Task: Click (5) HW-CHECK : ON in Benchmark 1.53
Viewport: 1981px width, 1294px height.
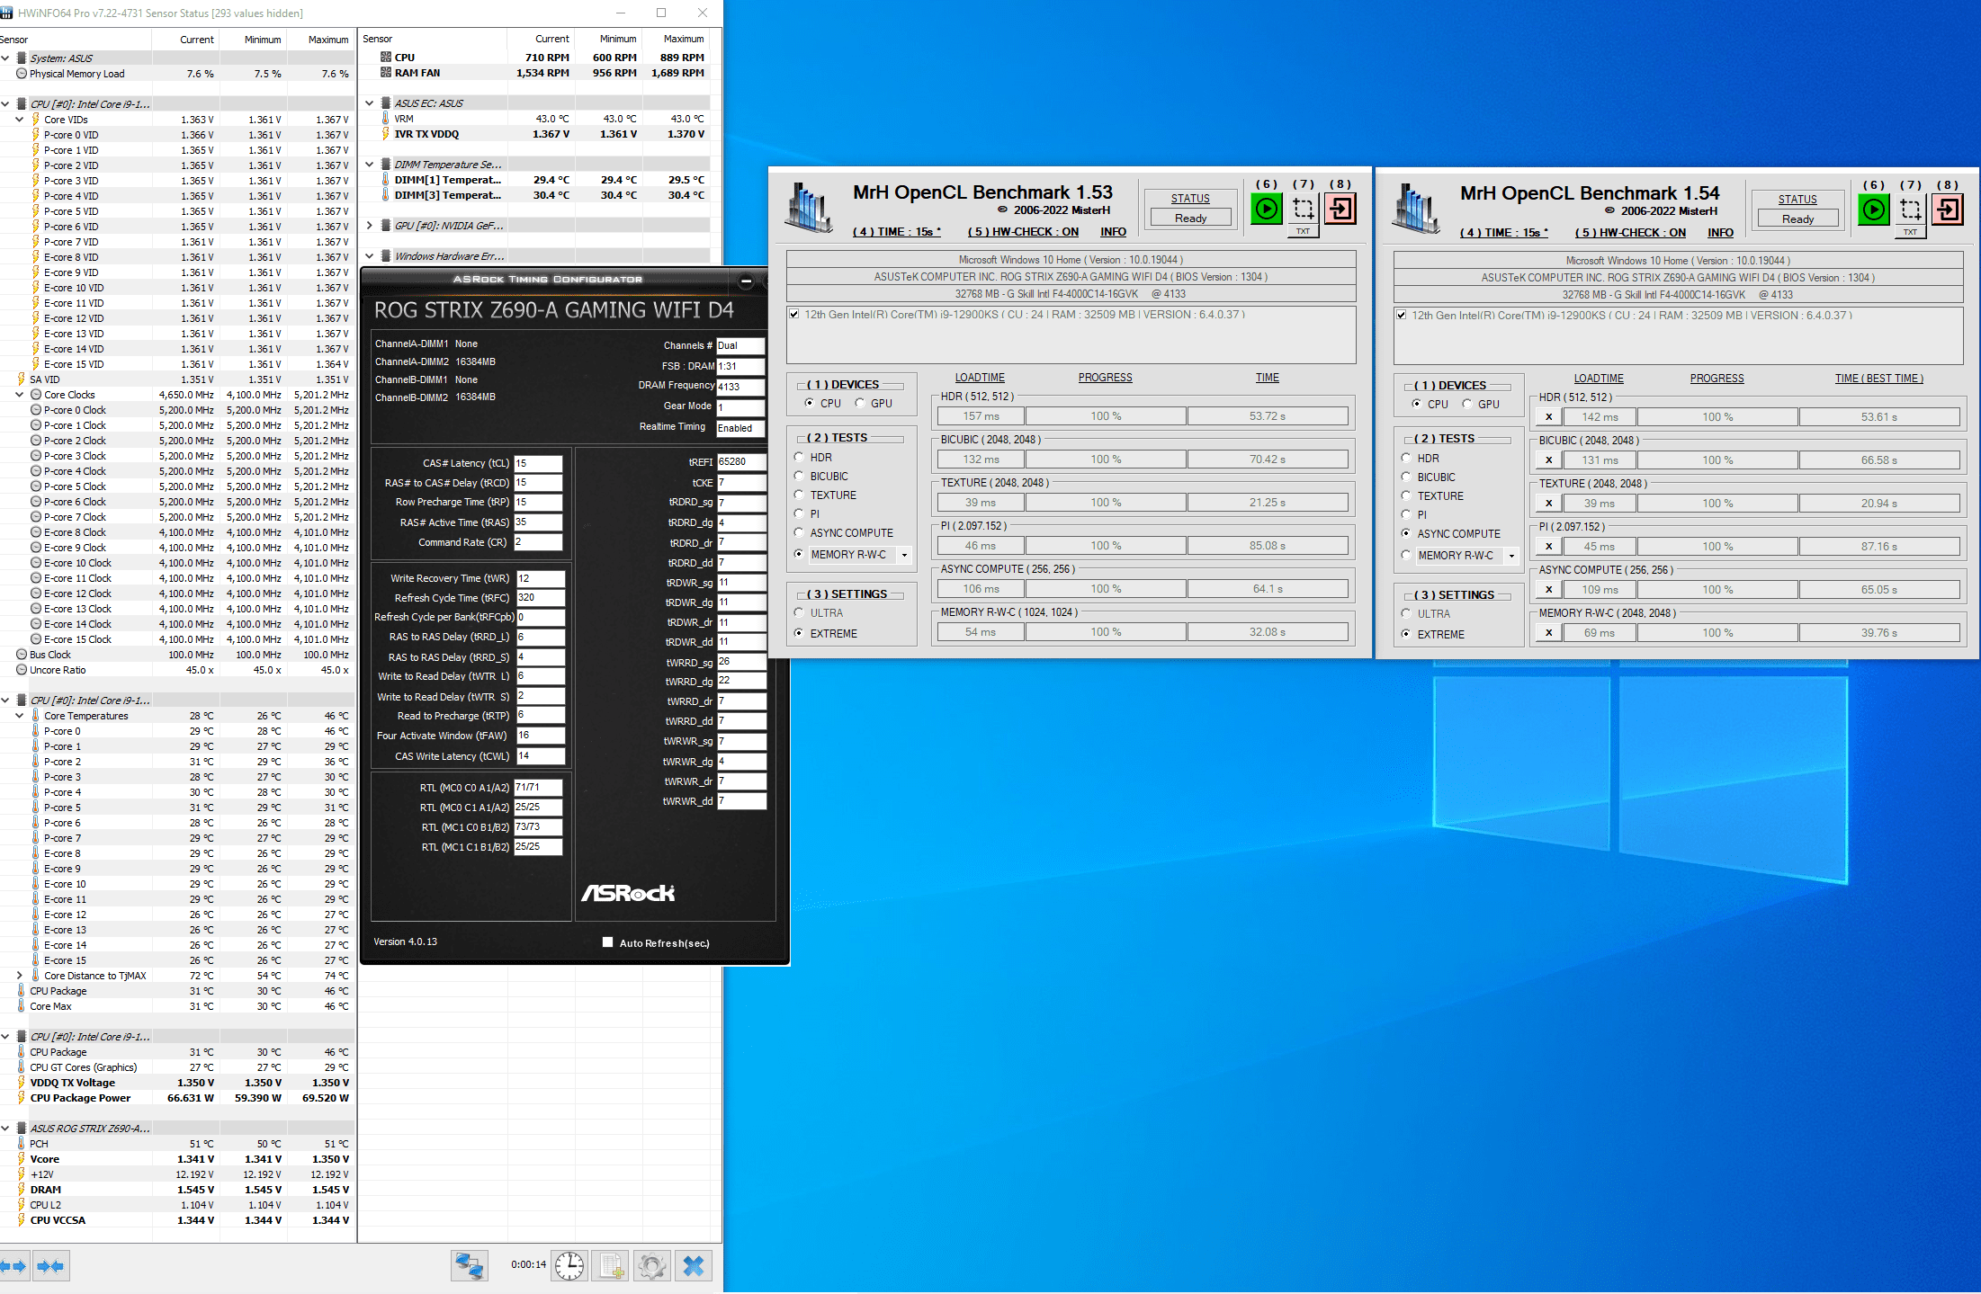Action: pyautogui.click(x=1023, y=232)
